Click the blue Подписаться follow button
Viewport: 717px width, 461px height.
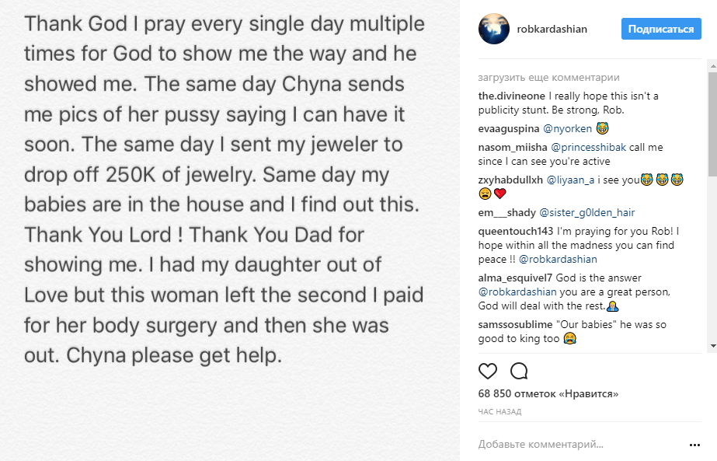tap(661, 30)
